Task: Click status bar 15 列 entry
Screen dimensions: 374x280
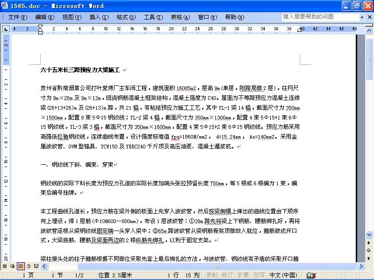Action: (192, 275)
